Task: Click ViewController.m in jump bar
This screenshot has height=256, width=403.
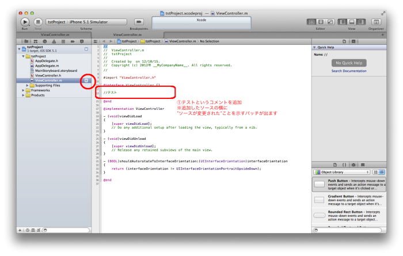Action: (180, 41)
